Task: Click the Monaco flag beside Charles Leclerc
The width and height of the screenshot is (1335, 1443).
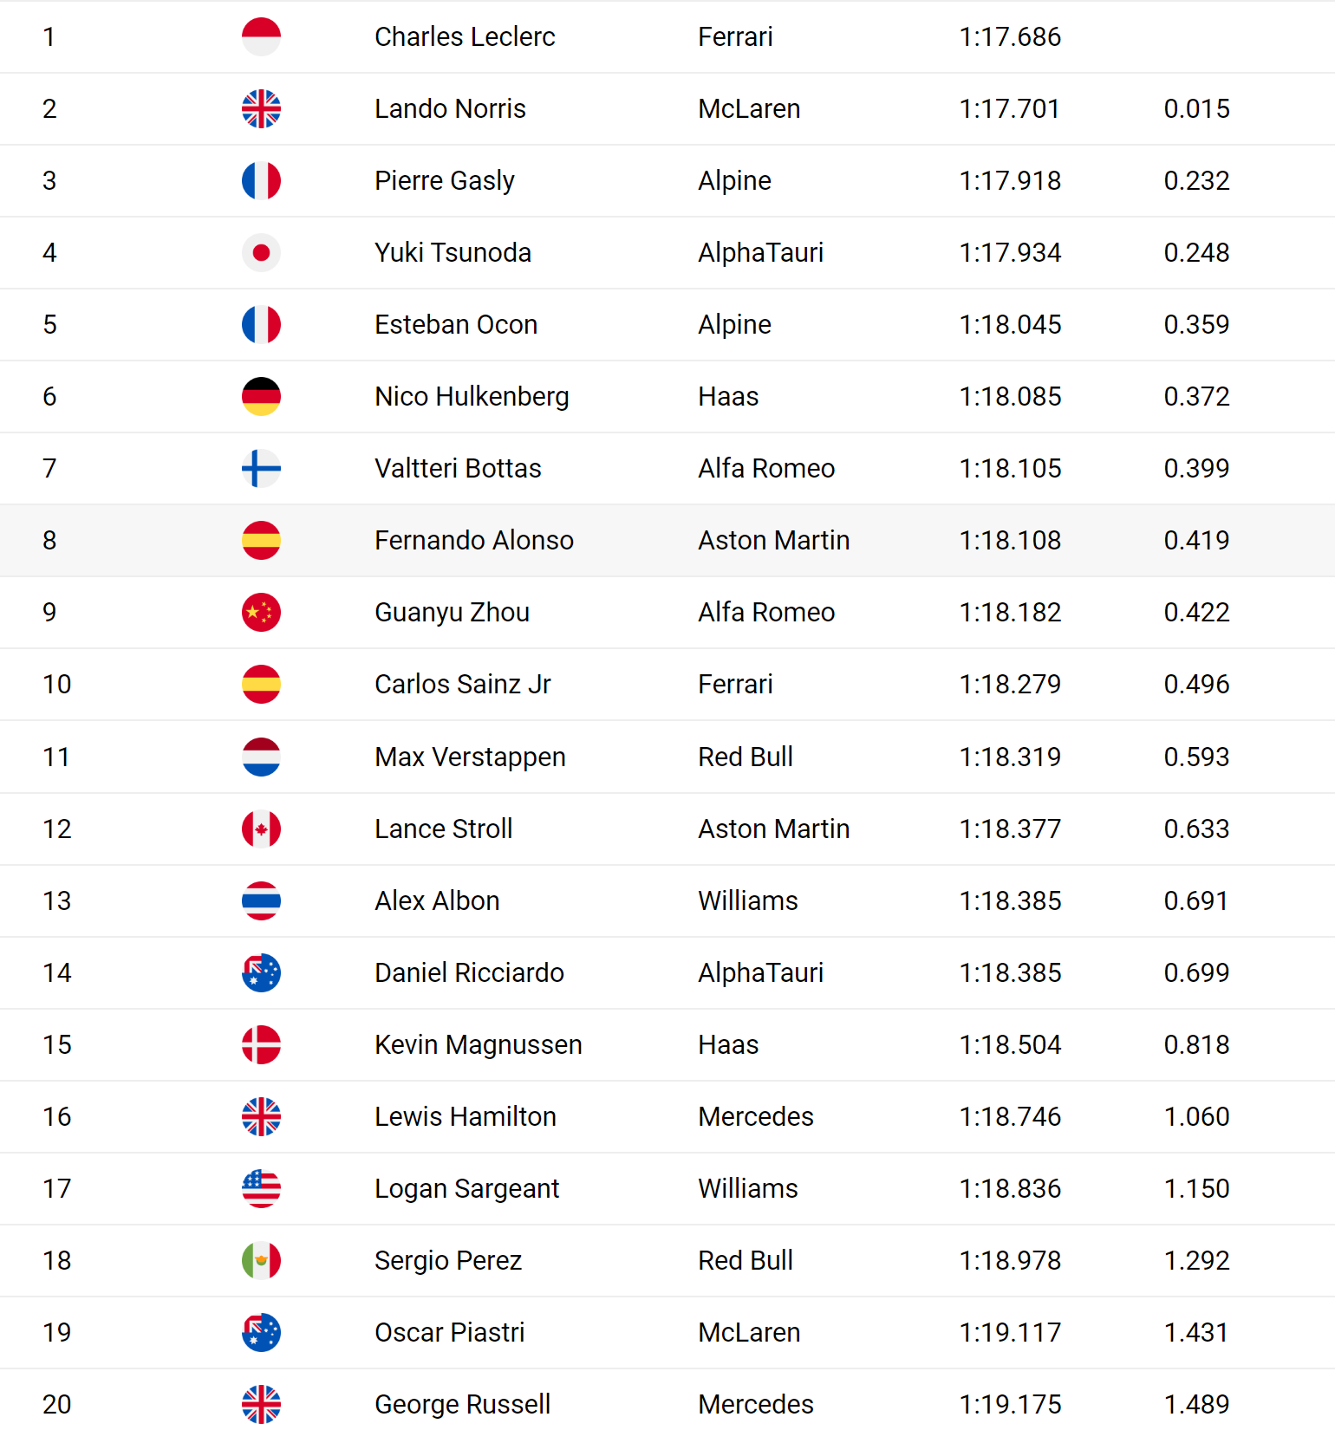Action: click(x=261, y=36)
